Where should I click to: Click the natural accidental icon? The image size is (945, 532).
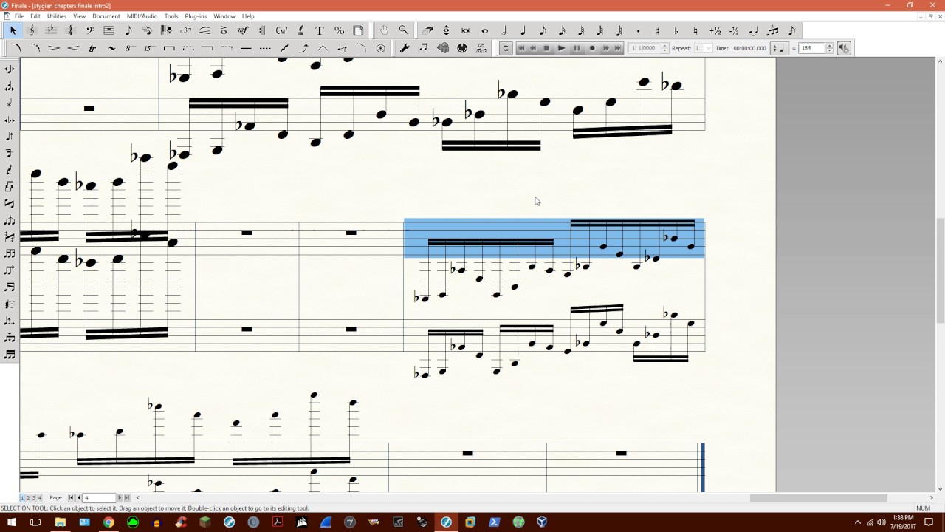click(695, 30)
